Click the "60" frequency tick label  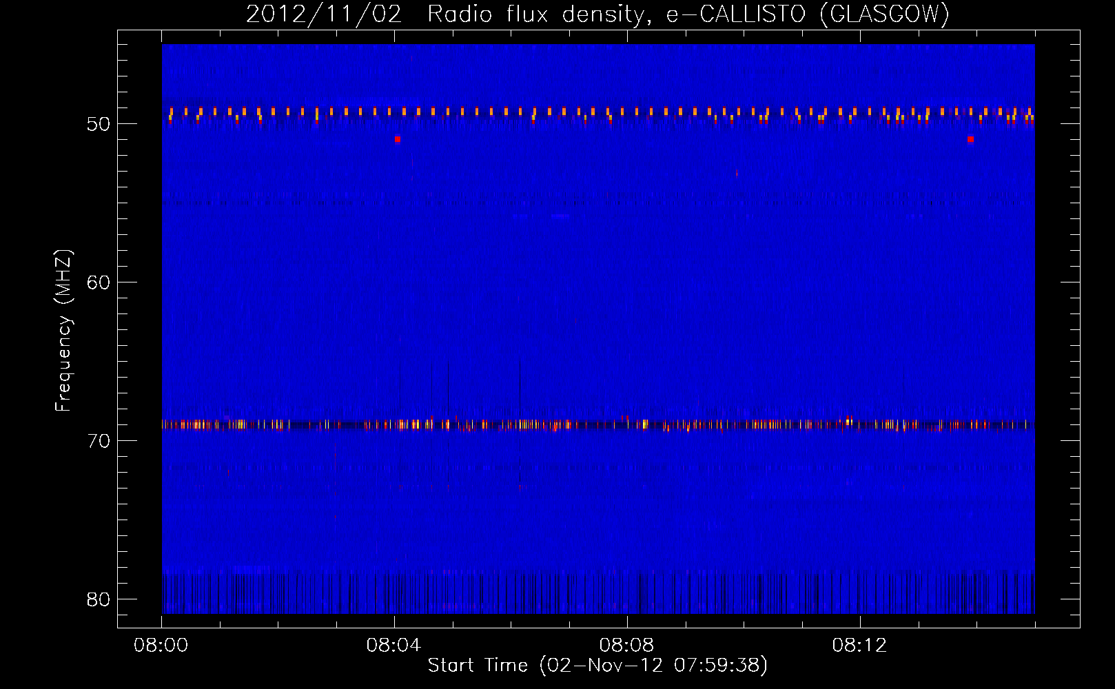point(99,282)
